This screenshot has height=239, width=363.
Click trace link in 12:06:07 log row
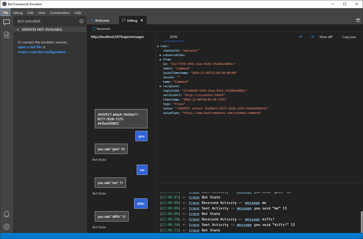click(194, 197)
